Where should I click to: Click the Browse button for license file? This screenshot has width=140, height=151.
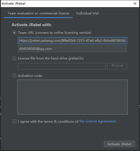pyautogui.click(x=117, y=66)
